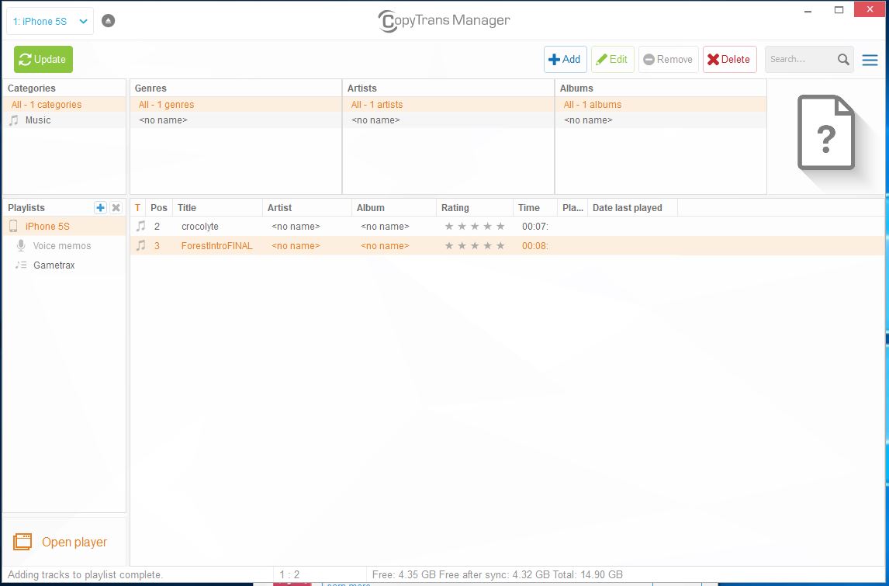The height and width of the screenshot is (586, 889).
Task: Click music note icon of crocolyte track
Action: [x=140, y=227]
